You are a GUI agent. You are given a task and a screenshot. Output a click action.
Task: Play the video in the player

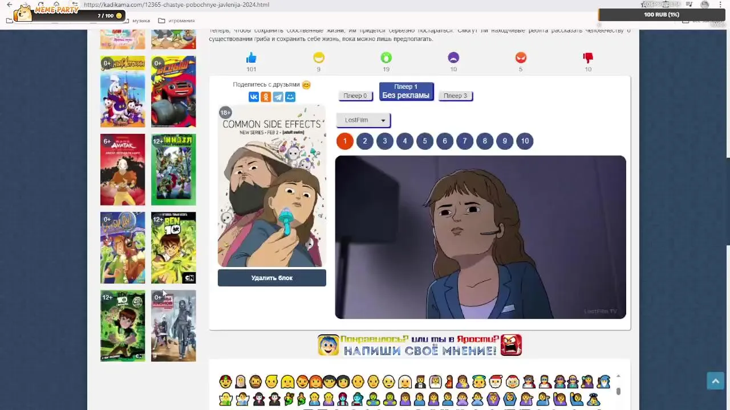[x=480, y=237]
